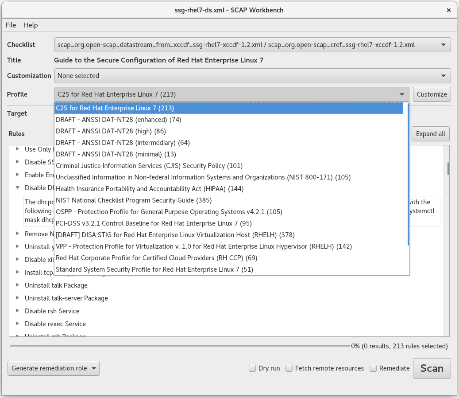Open the Generate remediation role dropdown

click(53, 368)
